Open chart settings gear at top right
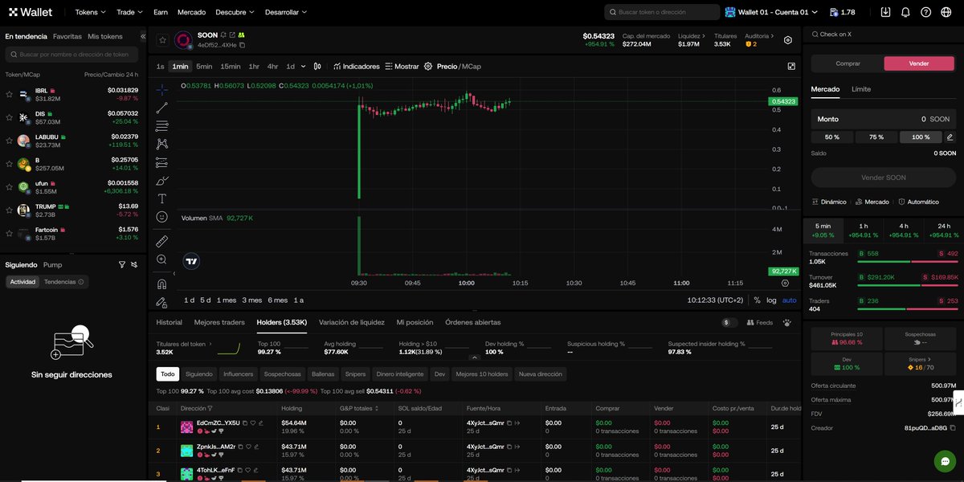The width and height of the screenshot is (964, 482). click(788, 40)
